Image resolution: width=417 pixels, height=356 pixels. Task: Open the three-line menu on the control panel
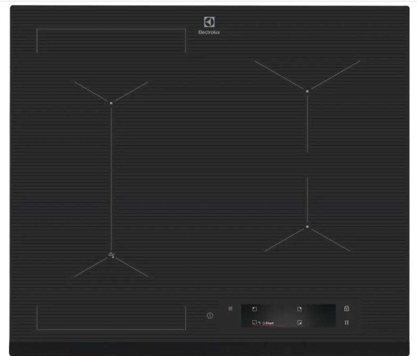(x=230, y=309)
